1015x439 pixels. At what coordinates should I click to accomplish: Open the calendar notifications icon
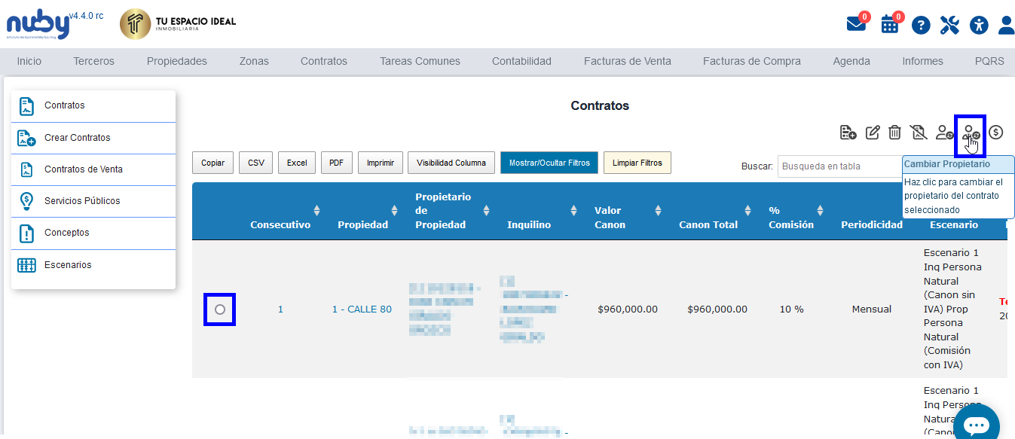pos(890,24)
